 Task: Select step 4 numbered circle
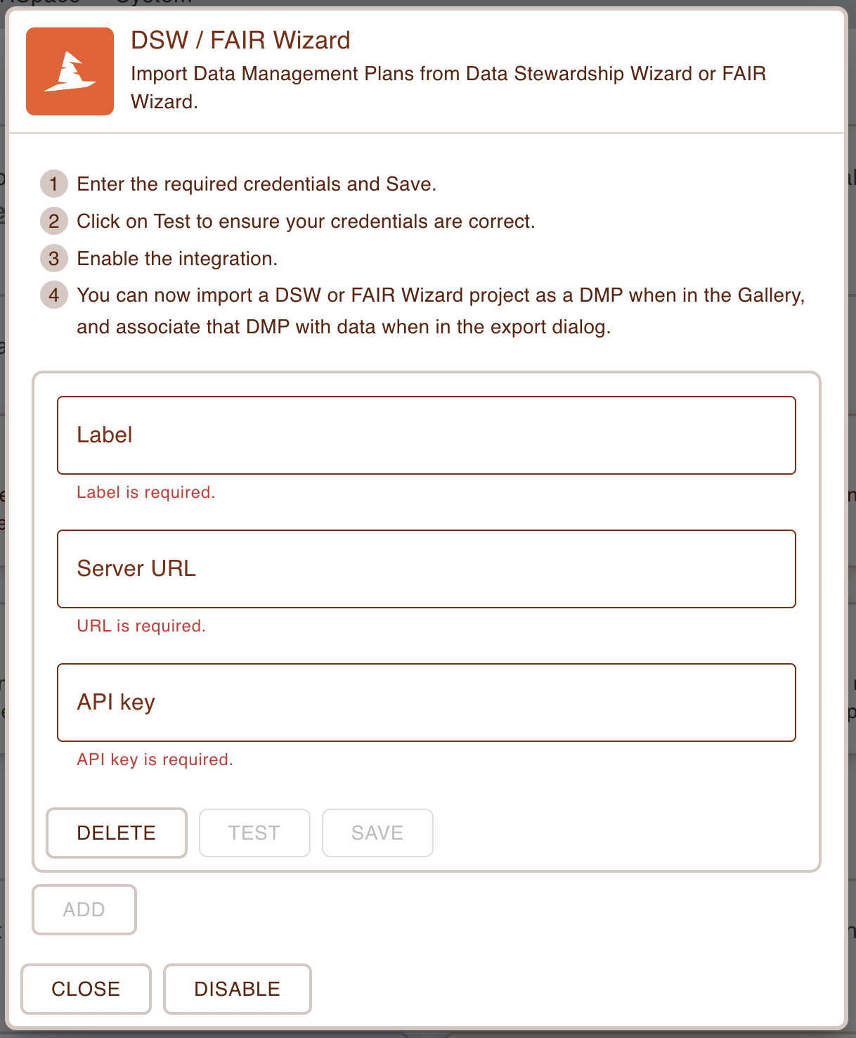(53, 295)
